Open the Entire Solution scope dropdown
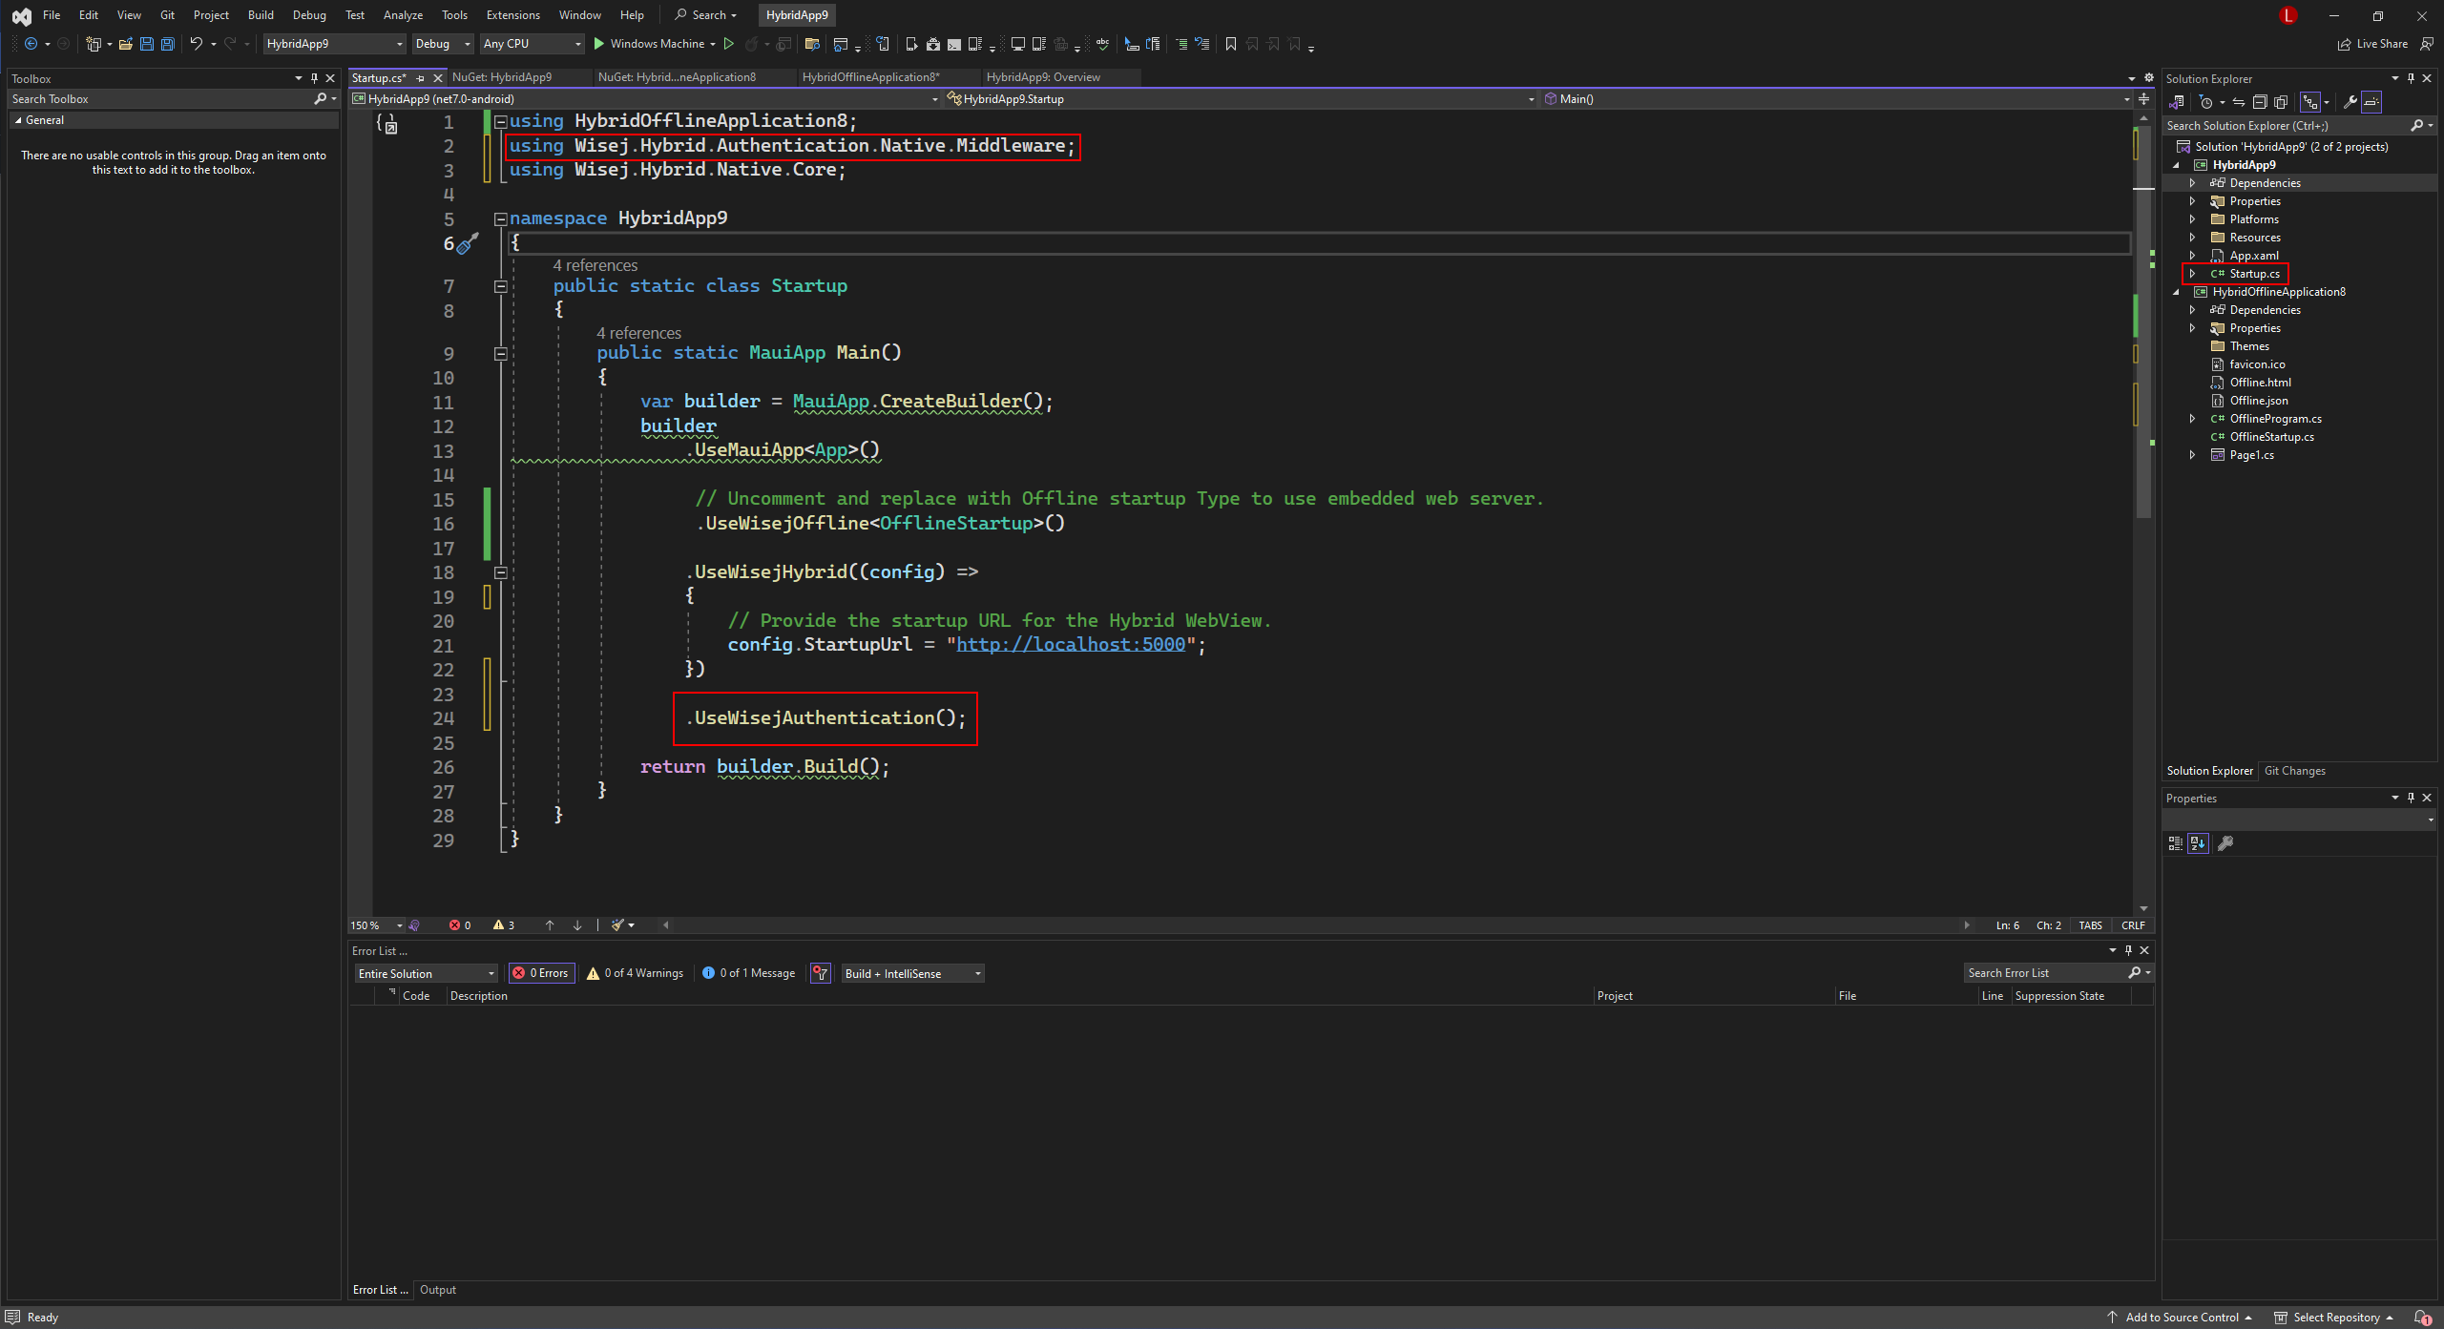2444x1329 pixels. [427, 973]
